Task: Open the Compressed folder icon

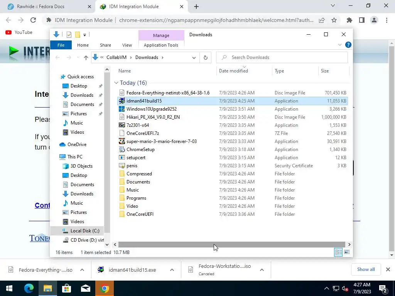Action: click(x=122, y=174)
